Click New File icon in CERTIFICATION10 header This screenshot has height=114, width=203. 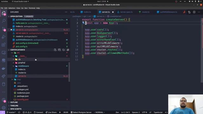[x=55, y=50]
